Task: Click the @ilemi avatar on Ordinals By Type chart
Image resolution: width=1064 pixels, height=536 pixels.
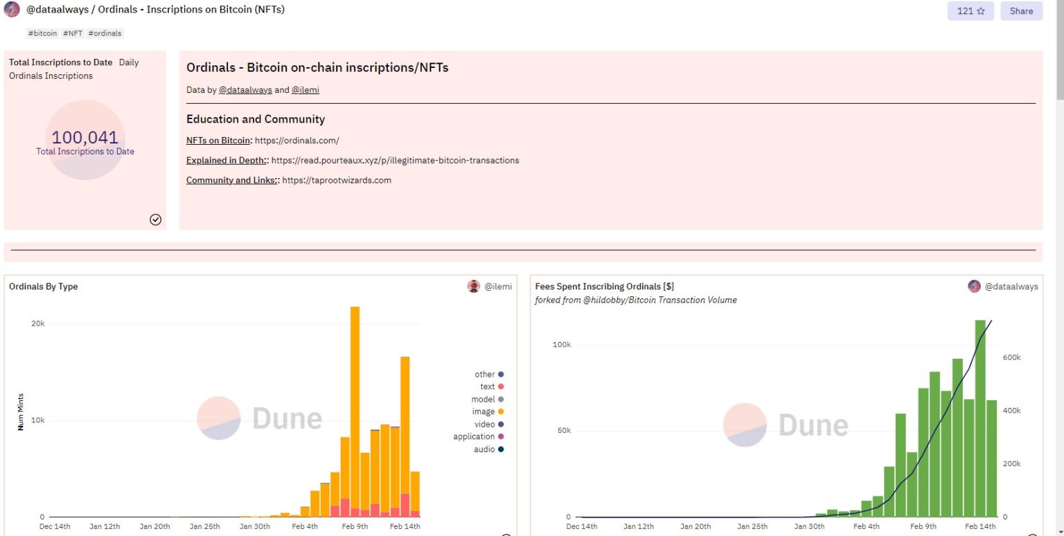Action: (473, 286)
